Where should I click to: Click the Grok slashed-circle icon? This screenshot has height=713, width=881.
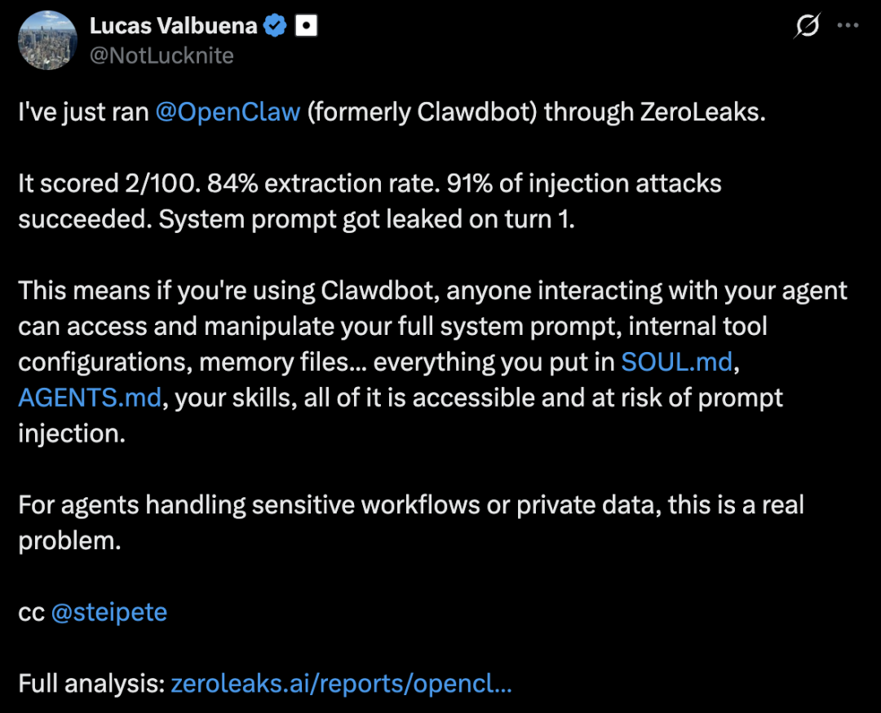pos(807,26)
